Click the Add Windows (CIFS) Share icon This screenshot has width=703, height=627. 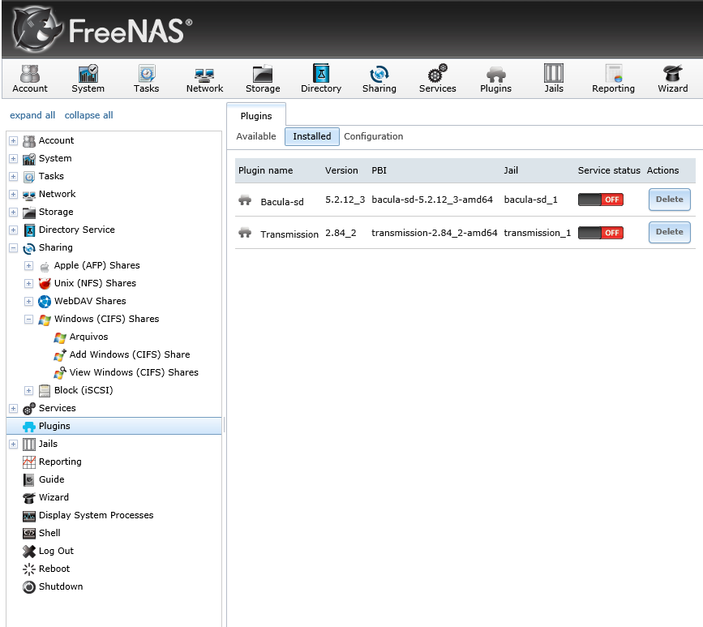[60, 355]
